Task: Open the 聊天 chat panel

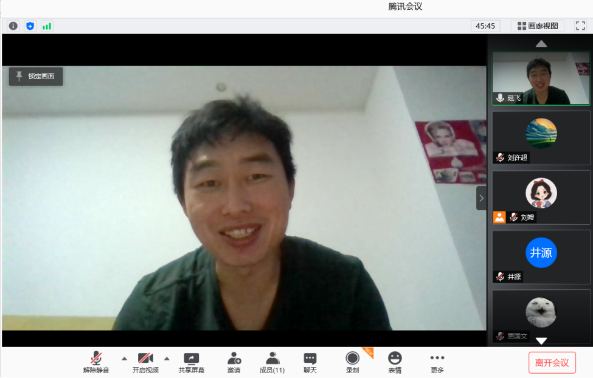Action: coord(310,363)
